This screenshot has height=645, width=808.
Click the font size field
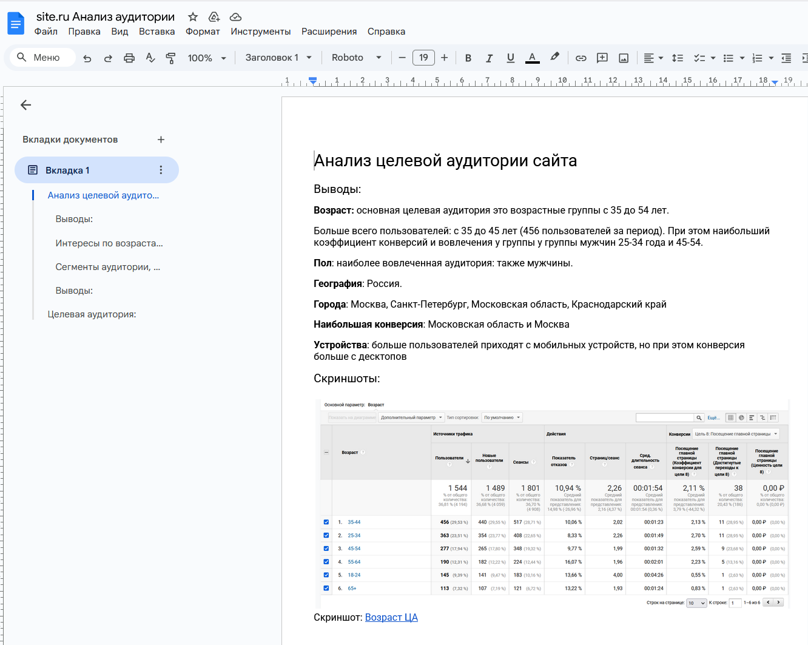pyautogui.click(x=423, y=58)
